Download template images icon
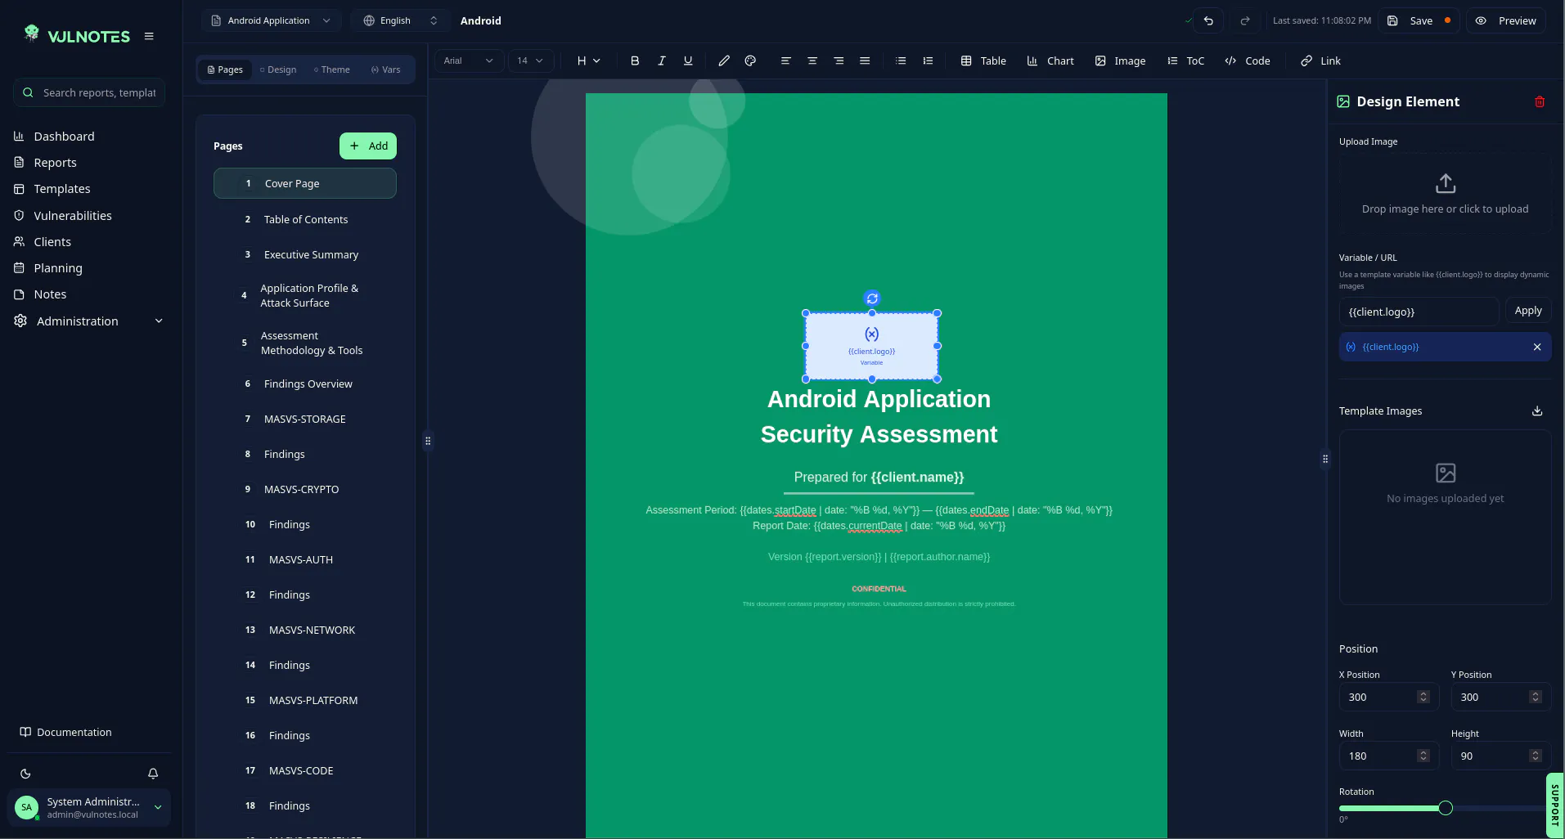The height and width of the screenshot is (839, 1565). click(x=1537, y=411)
